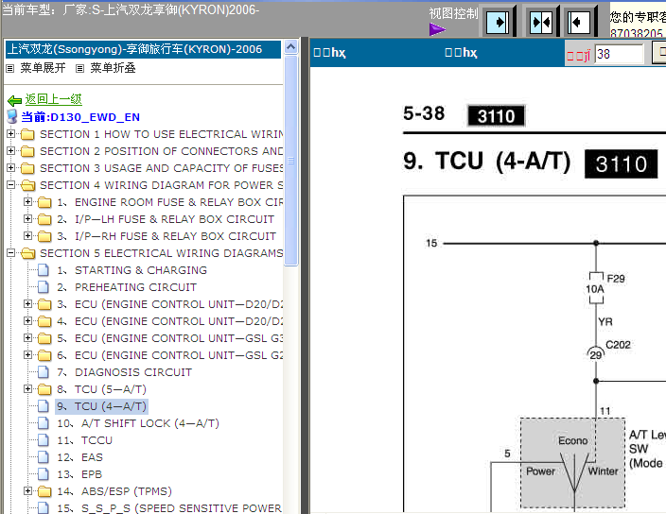Click the I/P-LH FUSE folder icon
This screenshot has height=514, width=666.
(44, 219)
